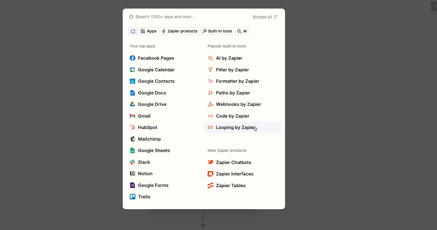Switch to the AI tab
Screen dimensions: 437x230
[x=242, y=31]
